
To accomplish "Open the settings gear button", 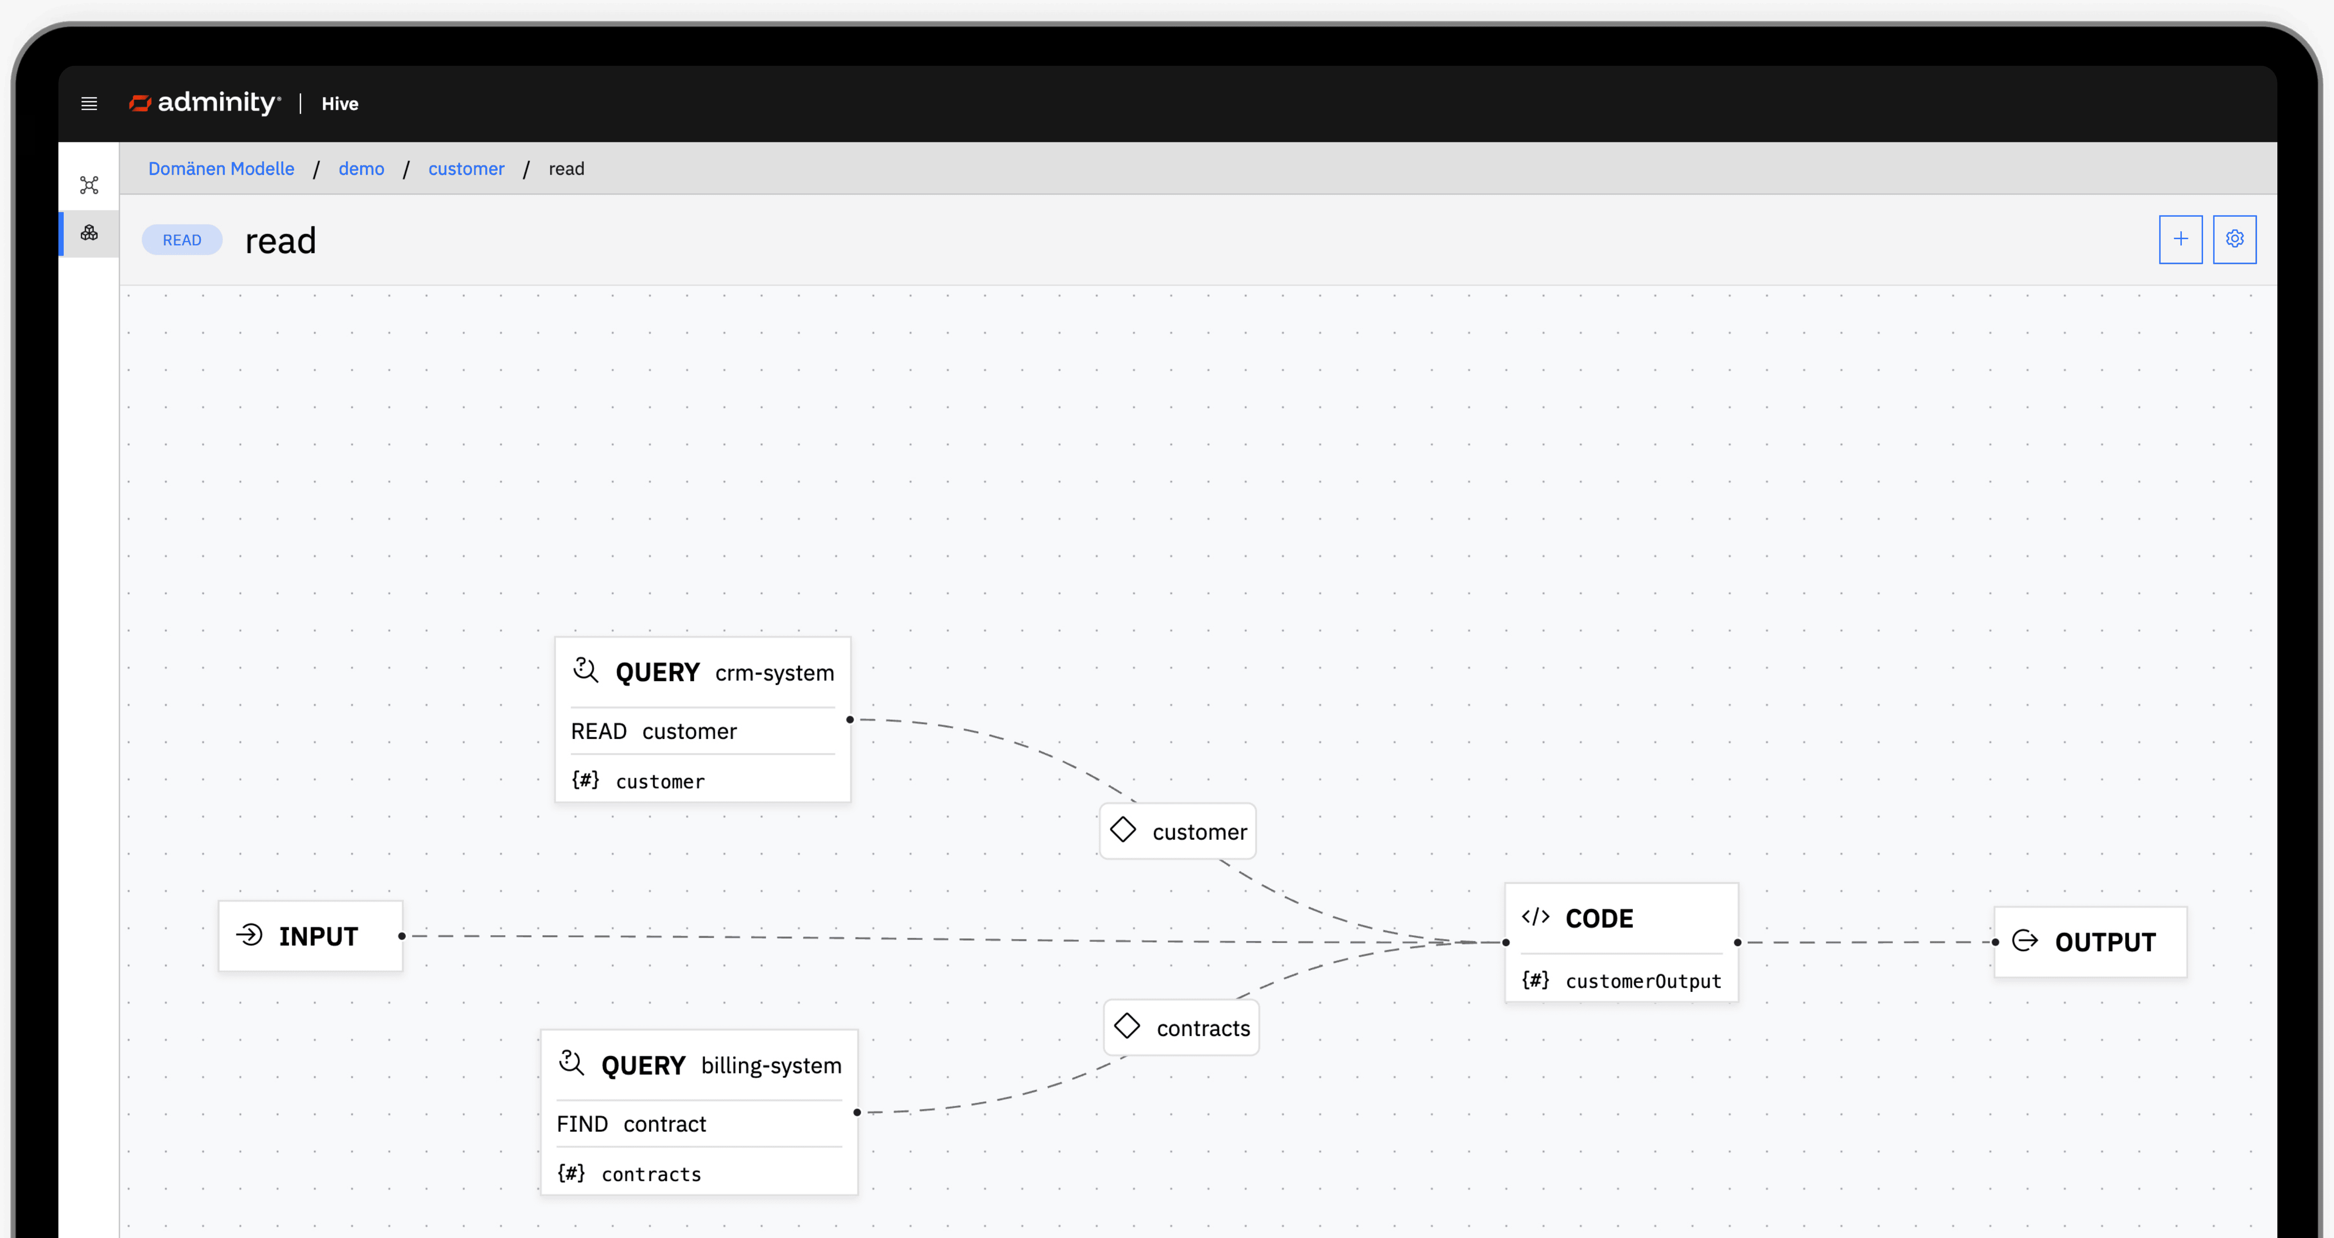I will pyautogui.click(x=2234, y=239).
